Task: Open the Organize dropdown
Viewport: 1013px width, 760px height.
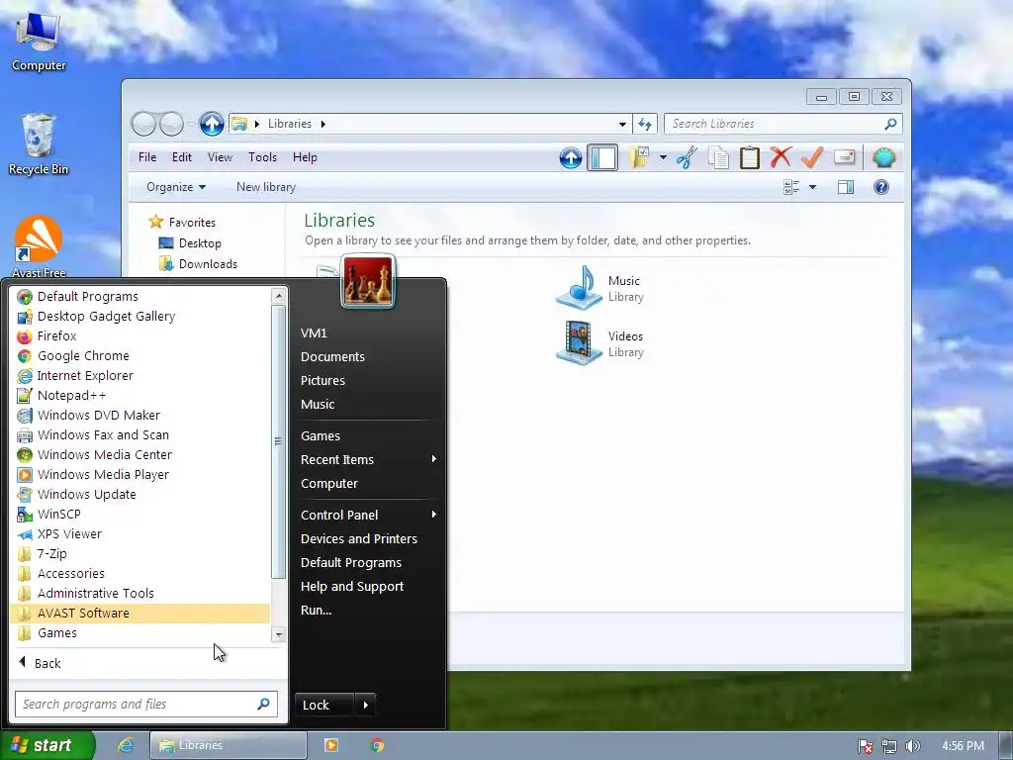Action: (x=176, y=187)
